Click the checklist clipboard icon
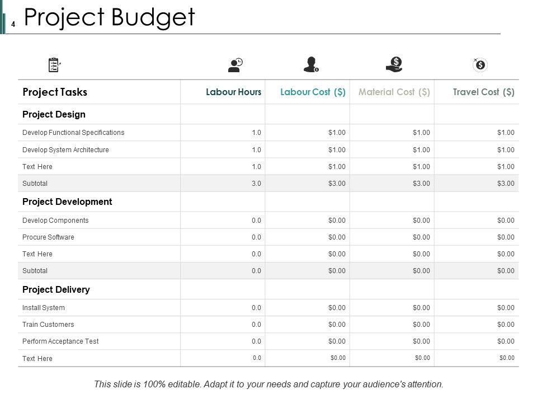The width and height of the screenshot is (537, 403). click(x=54, y=65)
